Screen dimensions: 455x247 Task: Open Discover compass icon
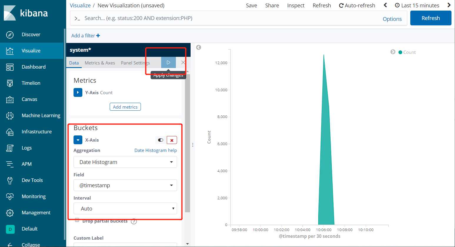[x=10, y=34]
